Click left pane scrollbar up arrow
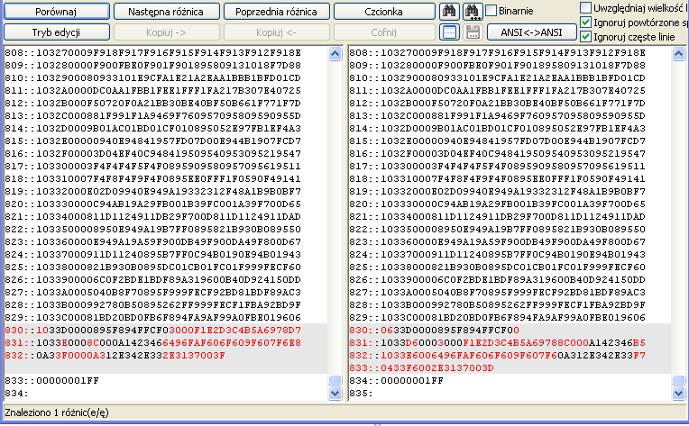 point(335,53)
